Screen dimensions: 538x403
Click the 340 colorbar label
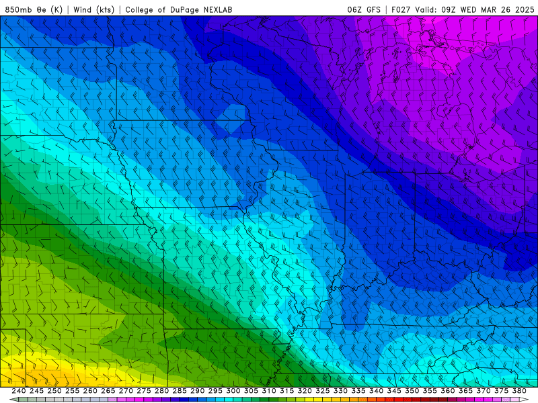376,391
